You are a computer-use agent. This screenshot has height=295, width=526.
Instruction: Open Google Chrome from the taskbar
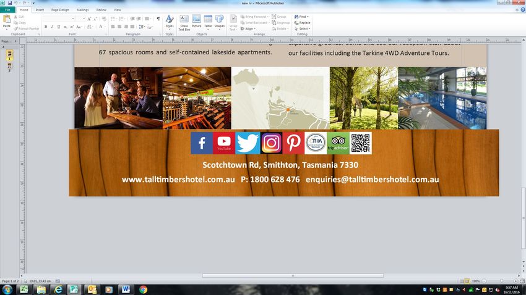pos(143,289)
